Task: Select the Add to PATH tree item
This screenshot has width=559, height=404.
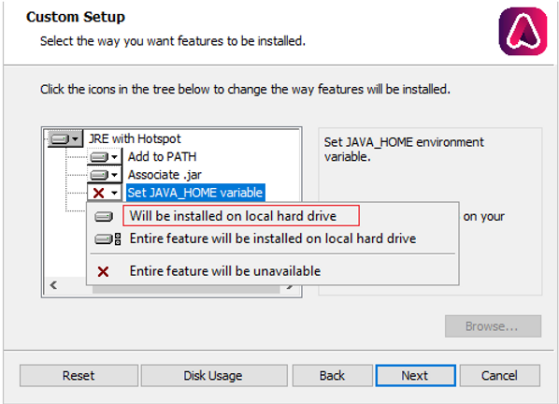Action: tap(163, 157)
